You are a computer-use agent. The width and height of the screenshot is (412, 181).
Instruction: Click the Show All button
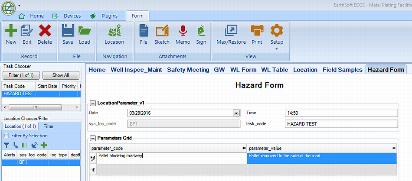[x=61, y=75]
